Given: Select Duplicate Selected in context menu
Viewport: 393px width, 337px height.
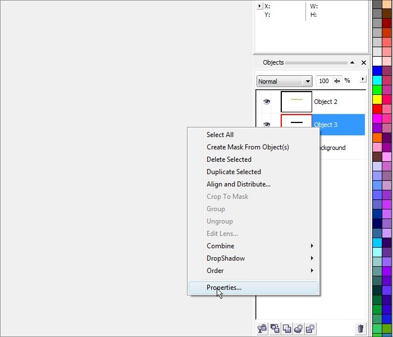Looking at the screenshot, I should (234, 172).
